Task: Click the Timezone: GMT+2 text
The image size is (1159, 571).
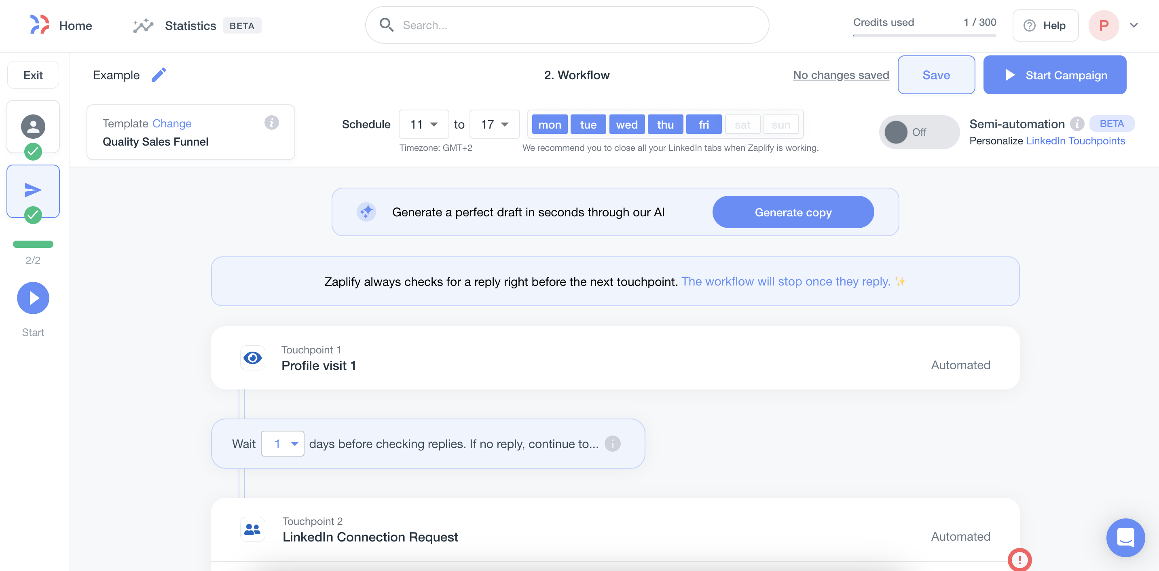Action: click(x=436, y=148)
